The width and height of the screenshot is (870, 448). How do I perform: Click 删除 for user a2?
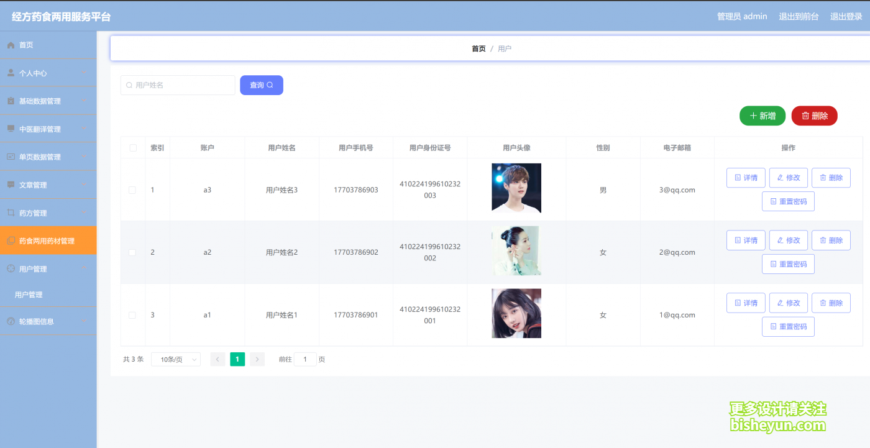point(831,240)
